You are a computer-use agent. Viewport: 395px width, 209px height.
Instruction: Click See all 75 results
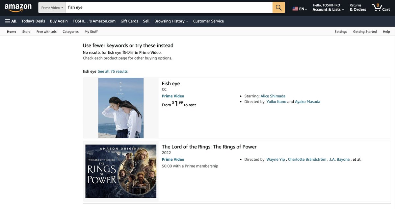click(113, 71)
